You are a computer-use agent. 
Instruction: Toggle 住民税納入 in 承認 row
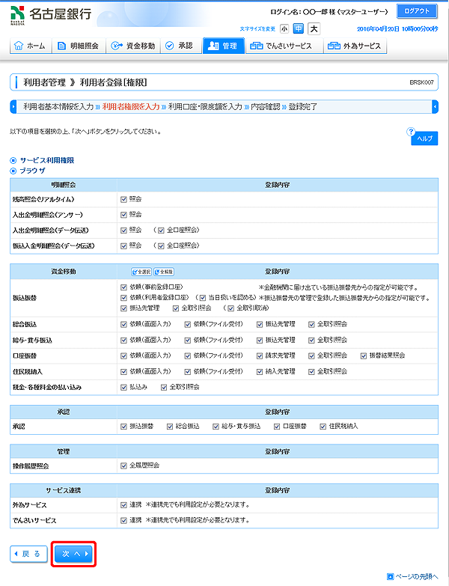coord(323,427)
